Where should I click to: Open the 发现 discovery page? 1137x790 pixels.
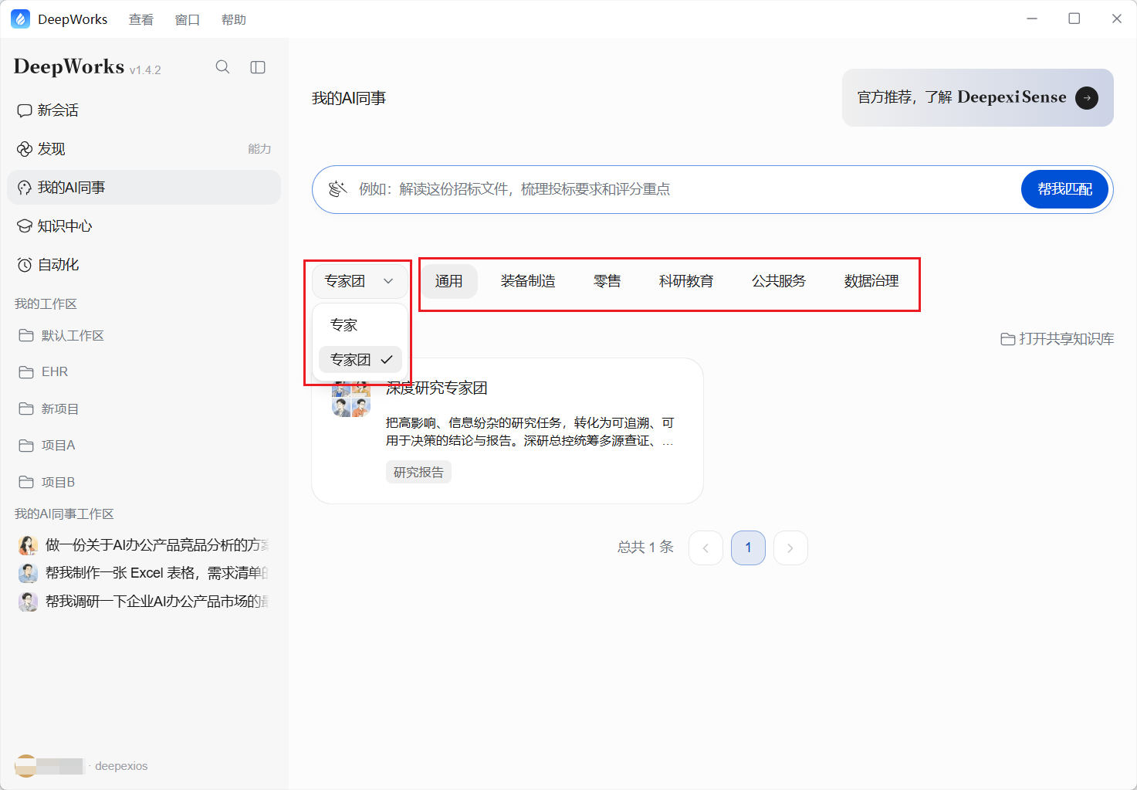point(144,149)
